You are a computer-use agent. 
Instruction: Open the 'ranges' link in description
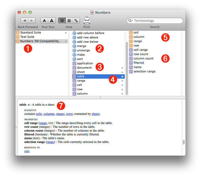[60, 114]
